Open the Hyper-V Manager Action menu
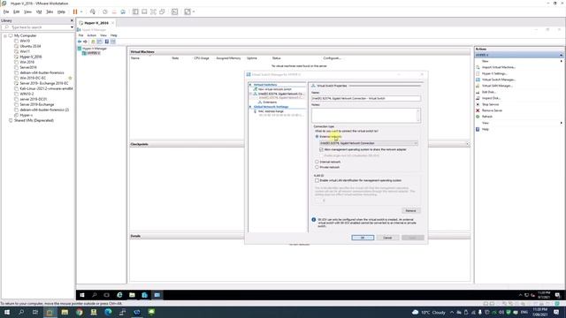Screen dimensions: 566x318 (x=92, y=35)
